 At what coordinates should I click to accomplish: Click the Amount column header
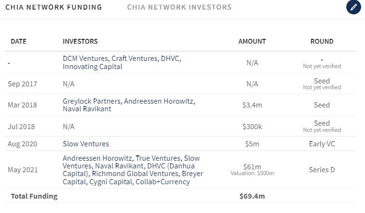pyautogui.click(x=252, y=41)
